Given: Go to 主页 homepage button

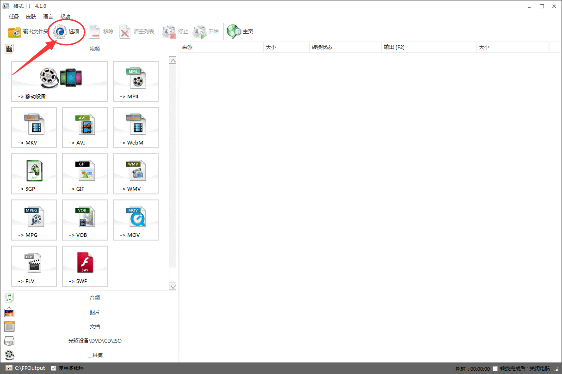Looking at the screenshot, I should point(241,31).
